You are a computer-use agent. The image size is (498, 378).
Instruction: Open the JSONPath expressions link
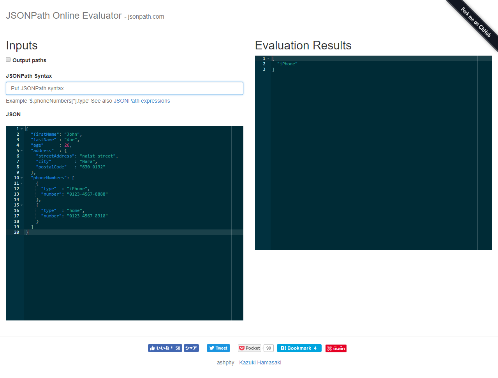(x=142, y=101)
